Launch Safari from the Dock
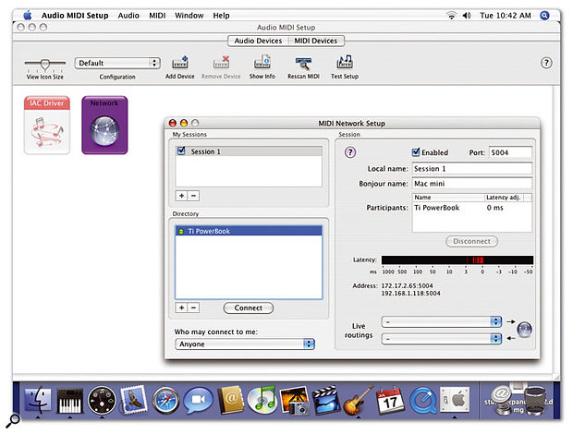The width and height of the screenshot is (573, 434). click(x=166, y=401)
